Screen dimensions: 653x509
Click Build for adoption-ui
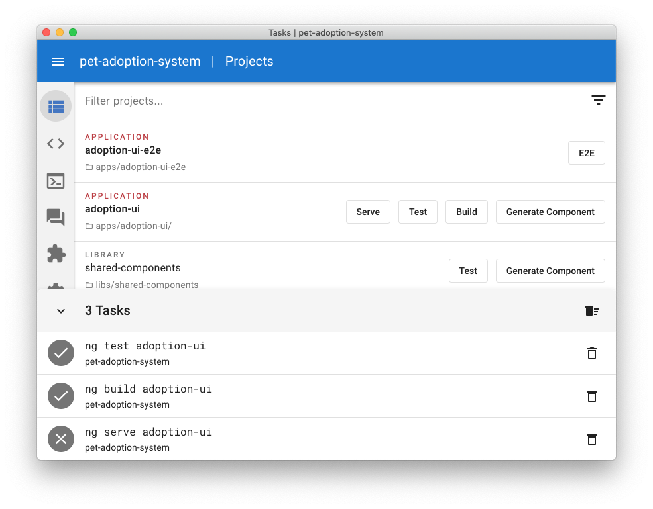pyautogui.click(x=467, y=212)
